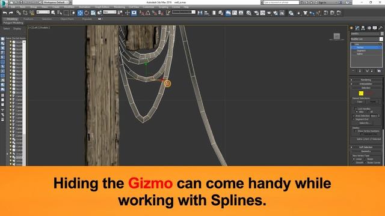385x216 pixels.
Task: Click the Configure Modifier Sets icon
Action: pyautogui.click(x=379, y=71)
